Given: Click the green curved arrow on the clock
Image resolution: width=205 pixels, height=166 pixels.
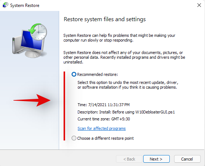Looking at the screenshot, I should click(x=33, y=28).
